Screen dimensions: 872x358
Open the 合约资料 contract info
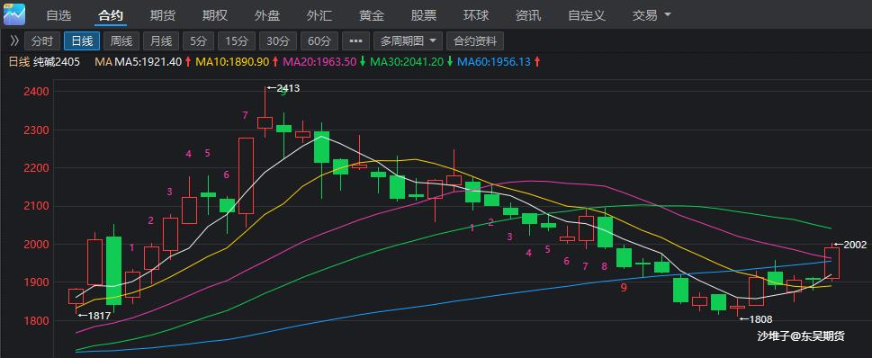coord(475,41)
